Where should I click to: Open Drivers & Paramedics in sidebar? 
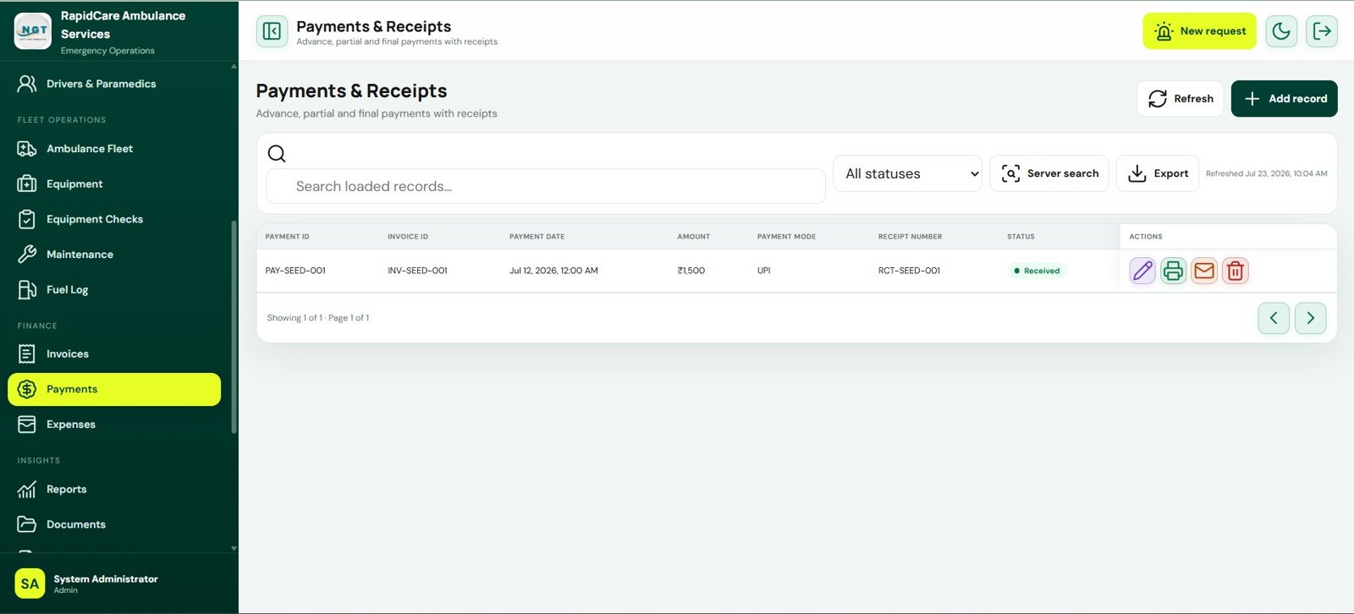(x=114, y=84)
